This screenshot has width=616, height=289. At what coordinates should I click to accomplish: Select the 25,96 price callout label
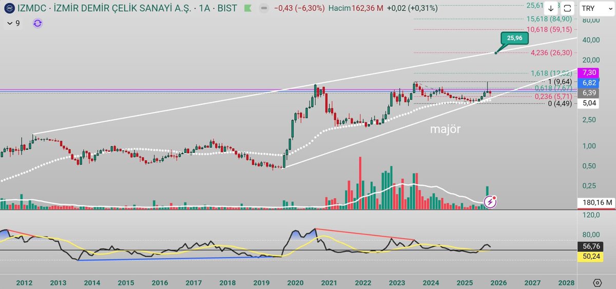[x=514, y=38]
